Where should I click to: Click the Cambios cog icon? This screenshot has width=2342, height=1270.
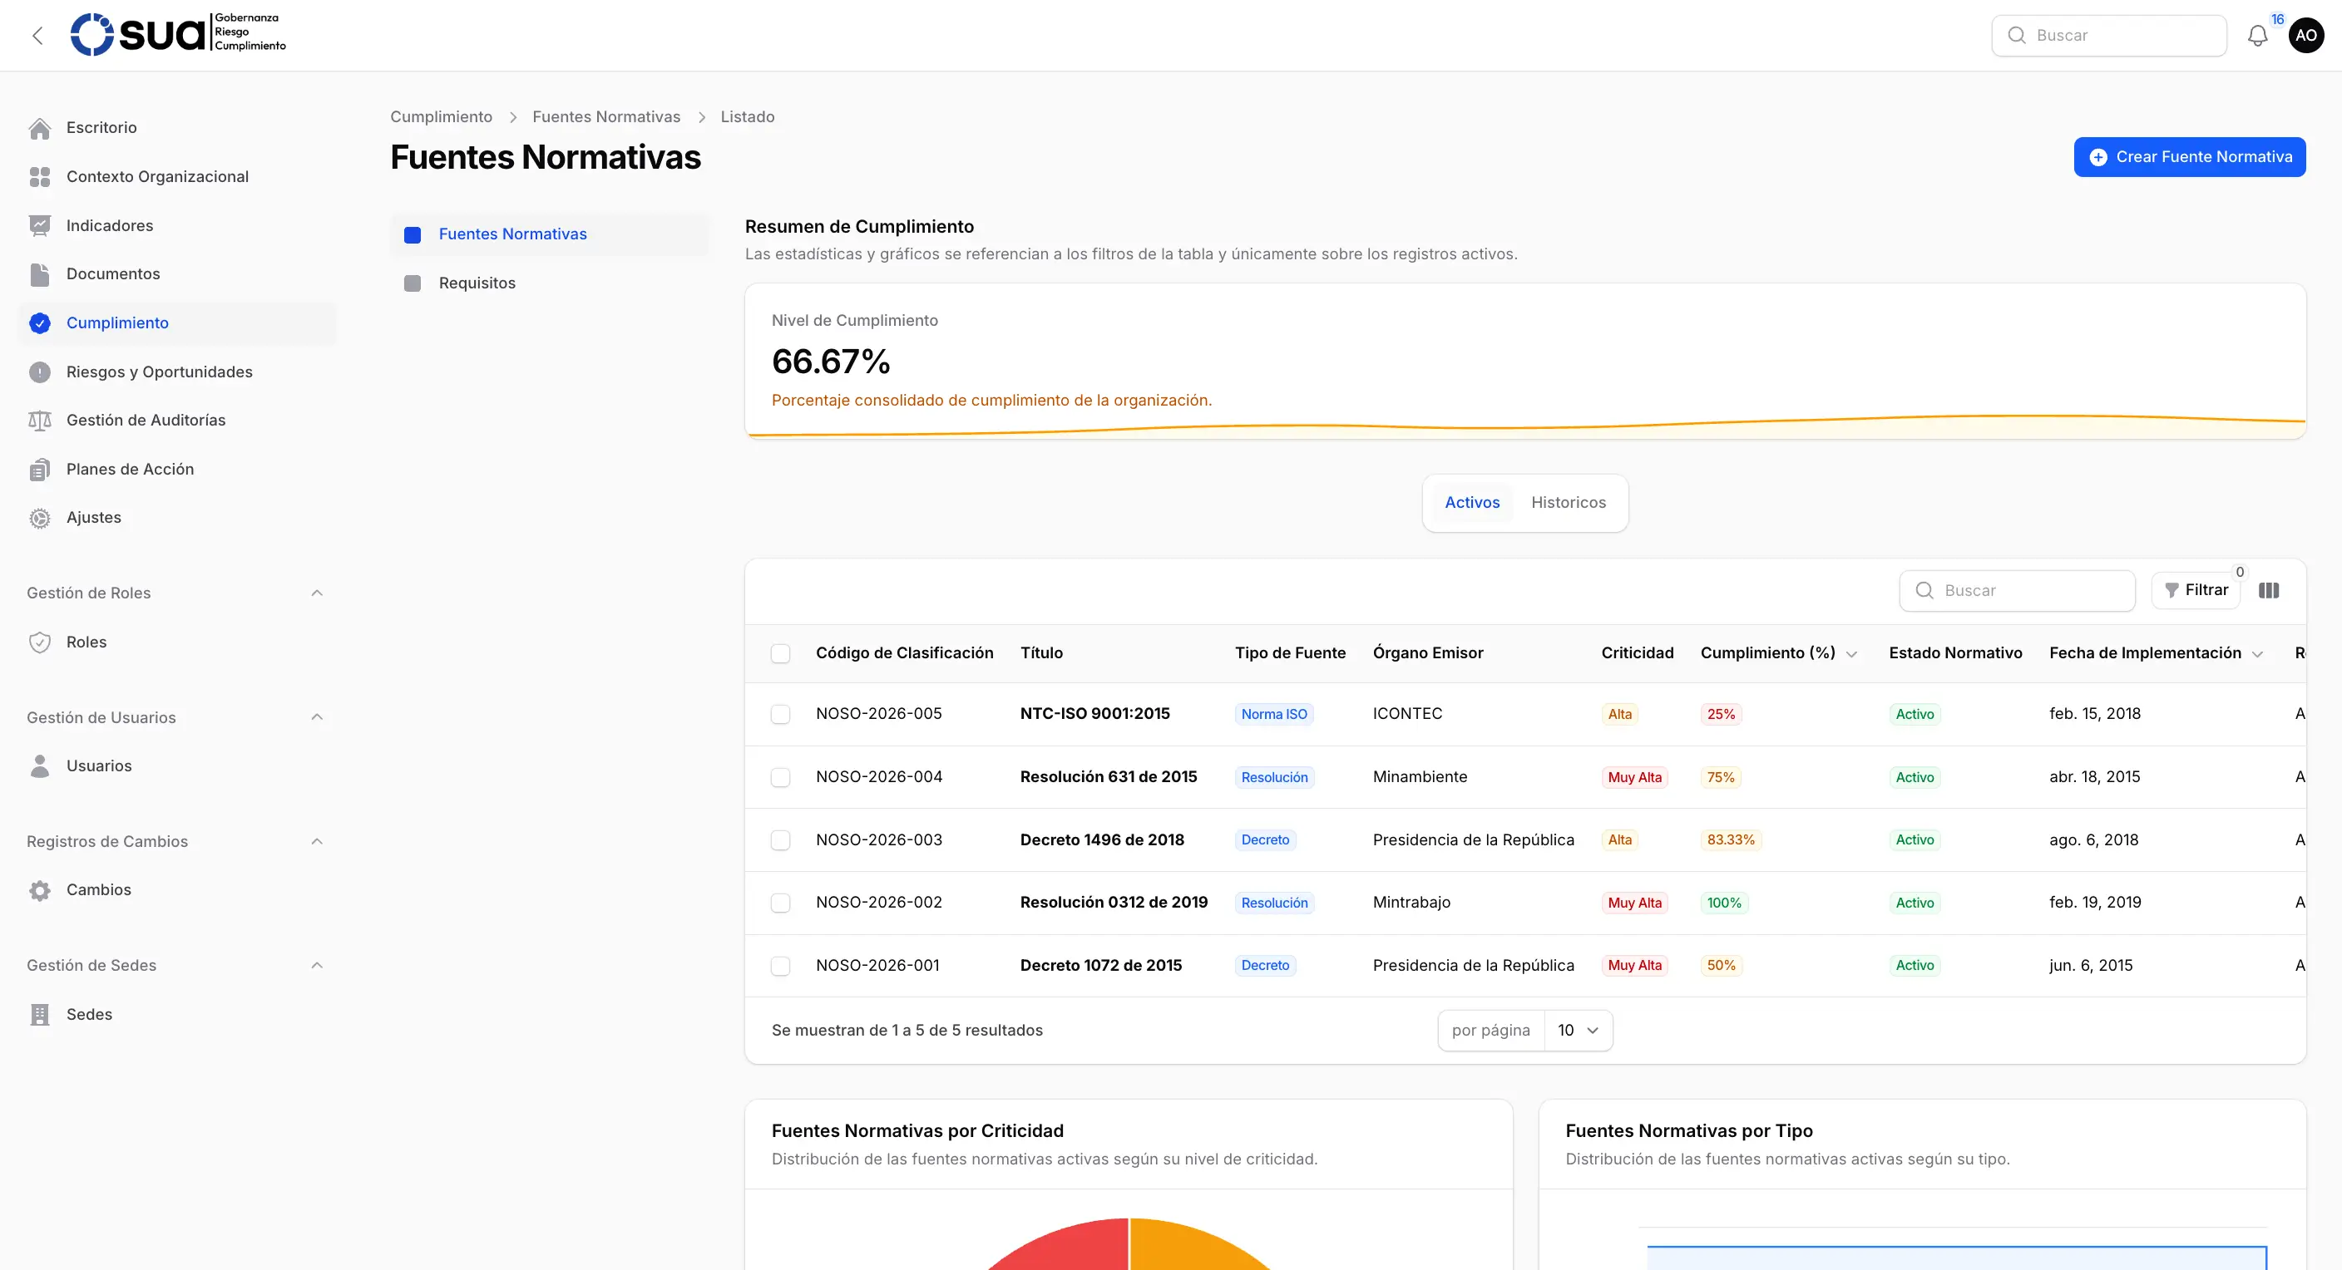[x=40, y=890]
